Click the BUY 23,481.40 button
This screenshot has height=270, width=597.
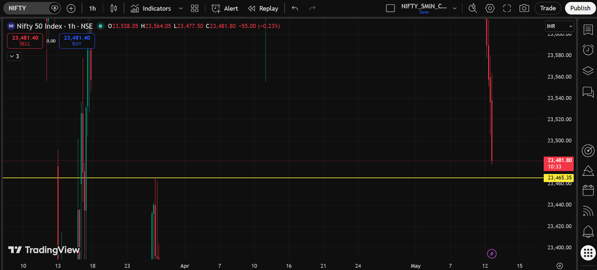click(x=77, y=41)
